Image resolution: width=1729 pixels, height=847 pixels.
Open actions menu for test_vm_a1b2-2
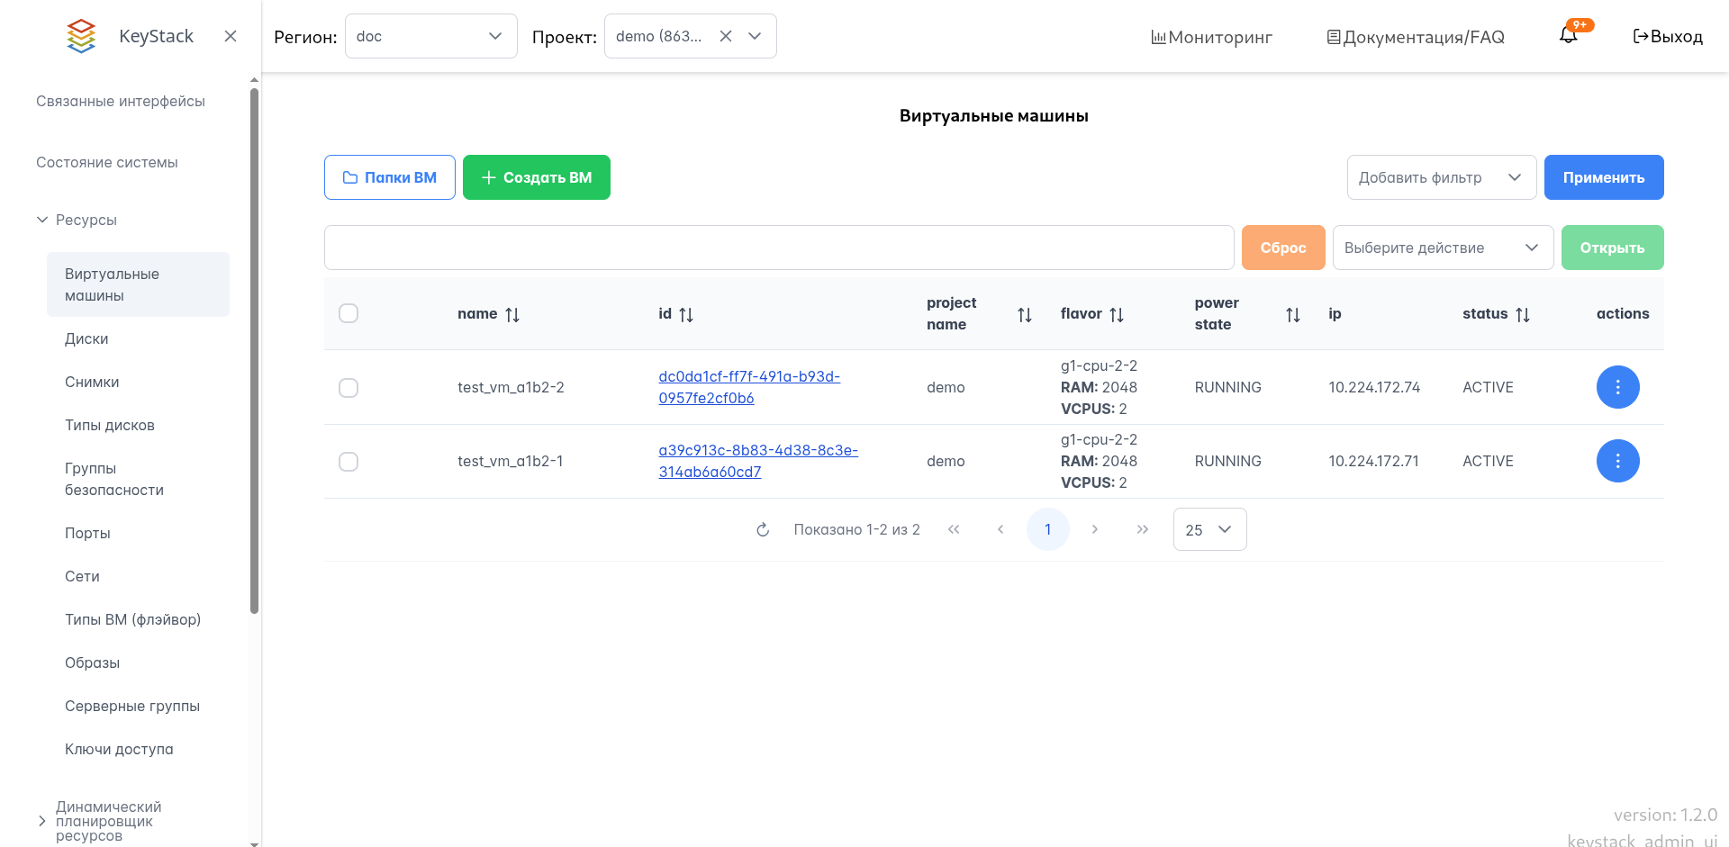pyautogui.click(x=1617, y=387)
